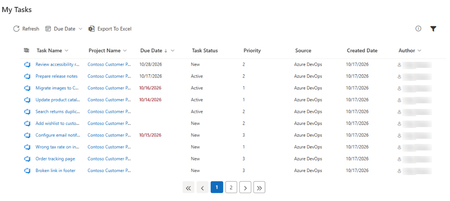This screenshot has width=450, height=201.
Task: Open the Add wishlist task link
Action: click(x=58, y=123)
